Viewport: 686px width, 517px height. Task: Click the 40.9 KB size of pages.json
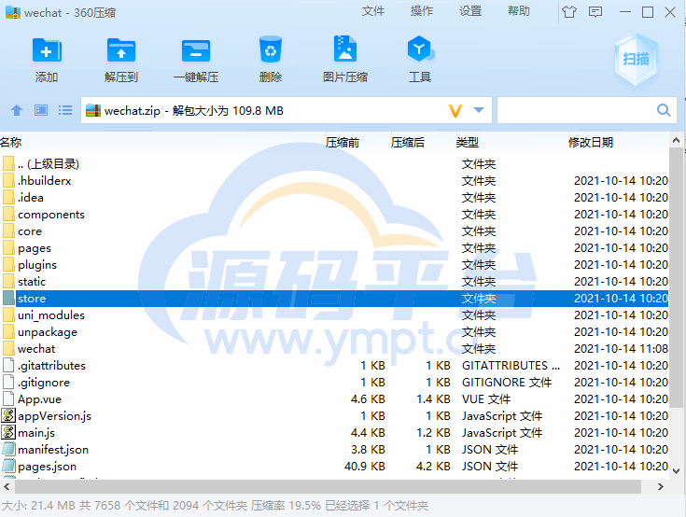(x=365, y=467)
